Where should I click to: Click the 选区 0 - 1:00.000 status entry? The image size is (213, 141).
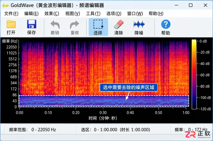(116, 130)
